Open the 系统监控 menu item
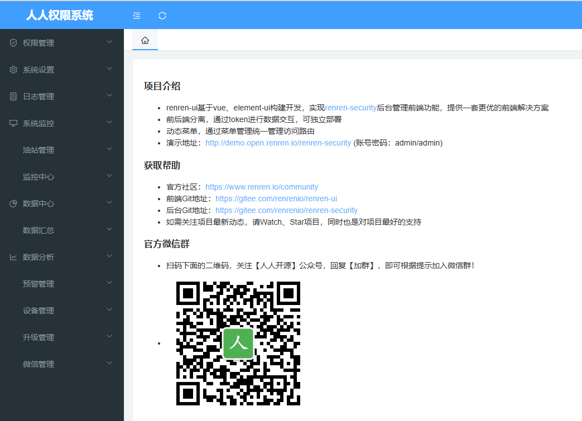This screenshot has height=421, width=582. click(61, 123)
